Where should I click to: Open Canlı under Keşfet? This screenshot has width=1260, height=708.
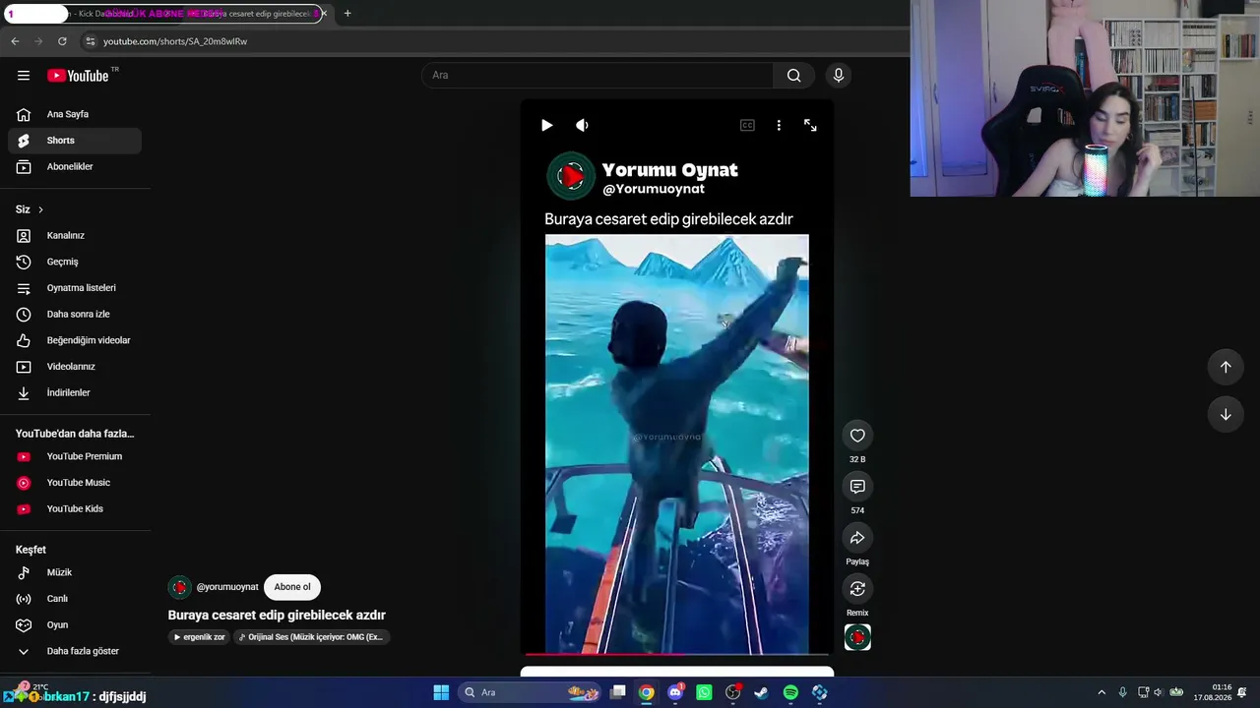coord(75,599)
